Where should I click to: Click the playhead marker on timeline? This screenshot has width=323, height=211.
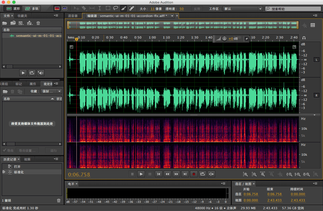(76, 39)
